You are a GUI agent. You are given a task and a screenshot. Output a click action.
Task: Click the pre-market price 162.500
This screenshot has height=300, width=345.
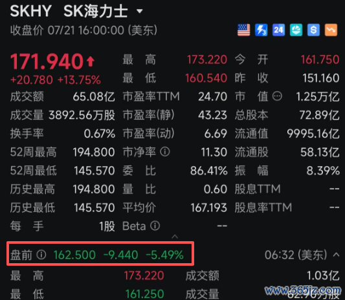pyautogui.click(x=74, y=255)
